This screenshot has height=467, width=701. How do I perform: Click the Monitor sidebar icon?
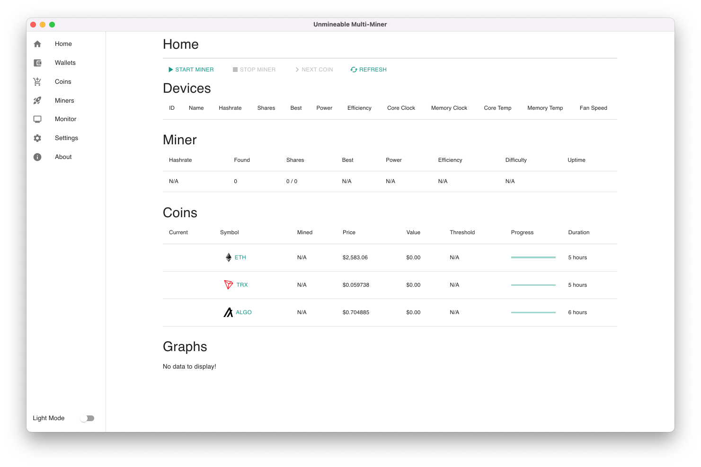[37, 119]
